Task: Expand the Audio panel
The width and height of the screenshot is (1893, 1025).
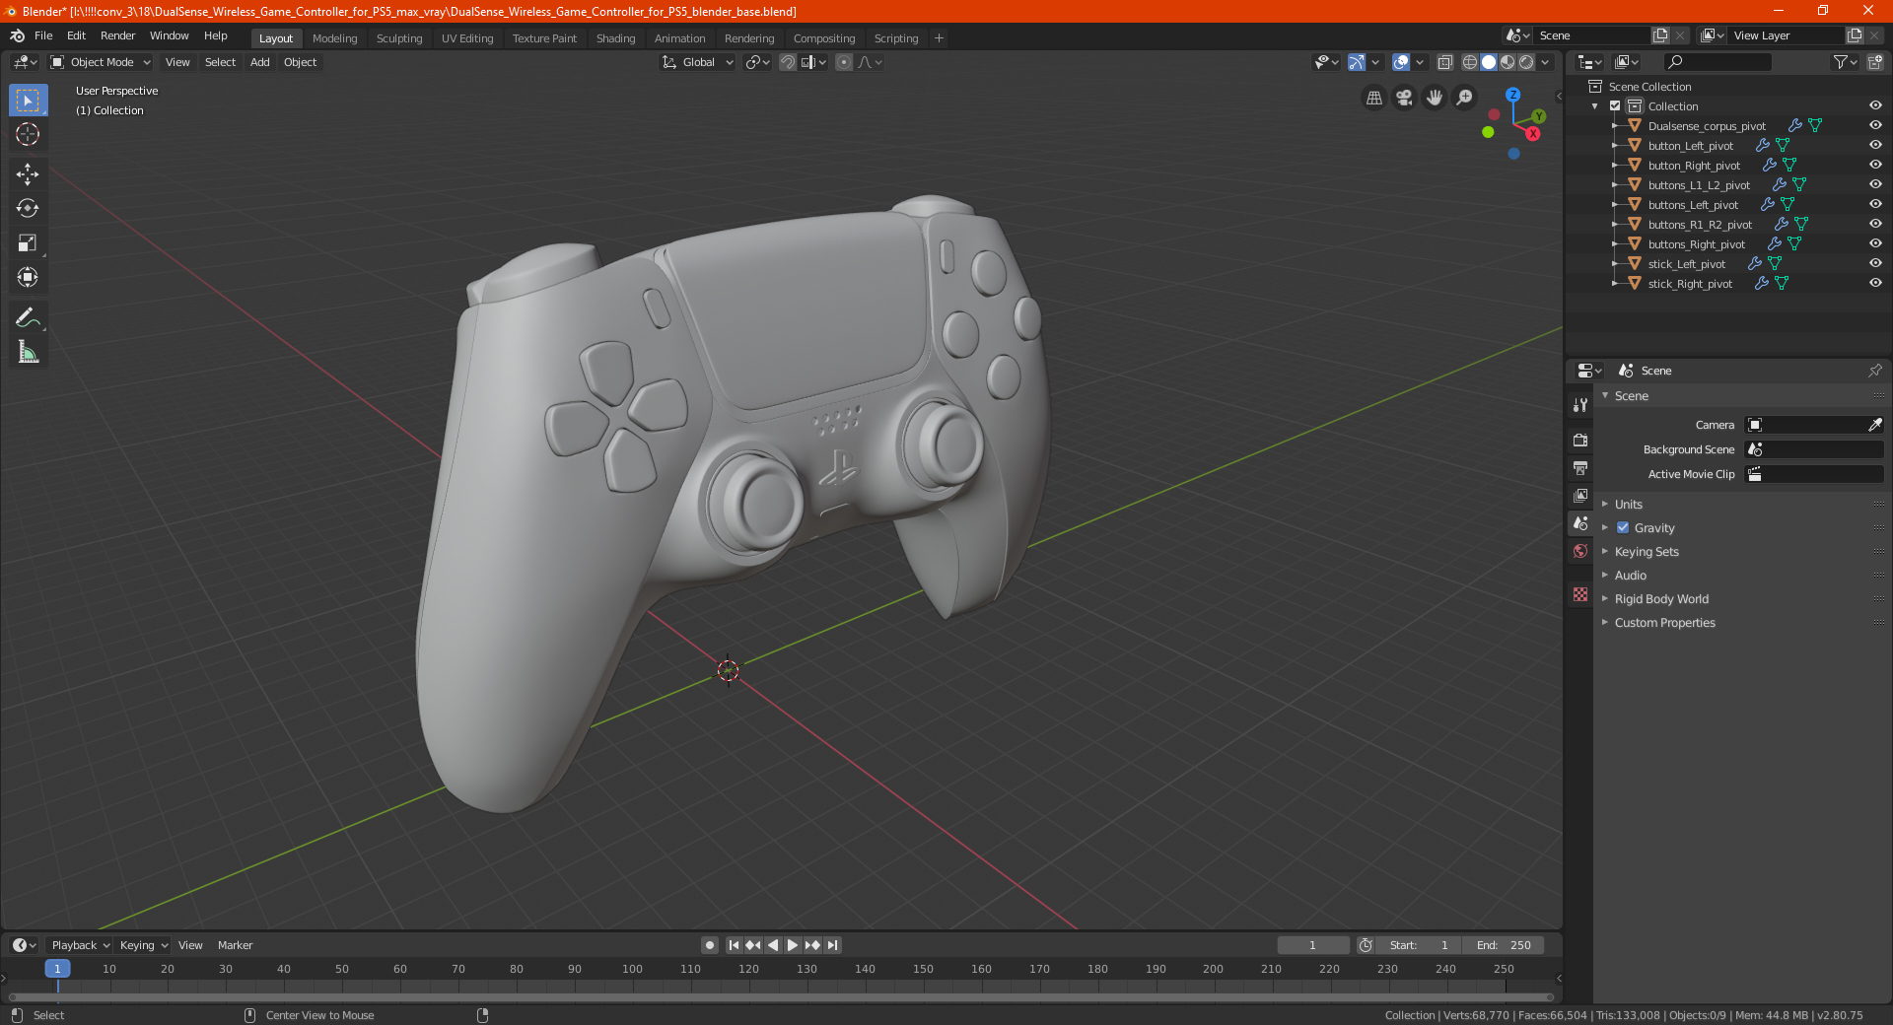Action: pos(1630,576)
